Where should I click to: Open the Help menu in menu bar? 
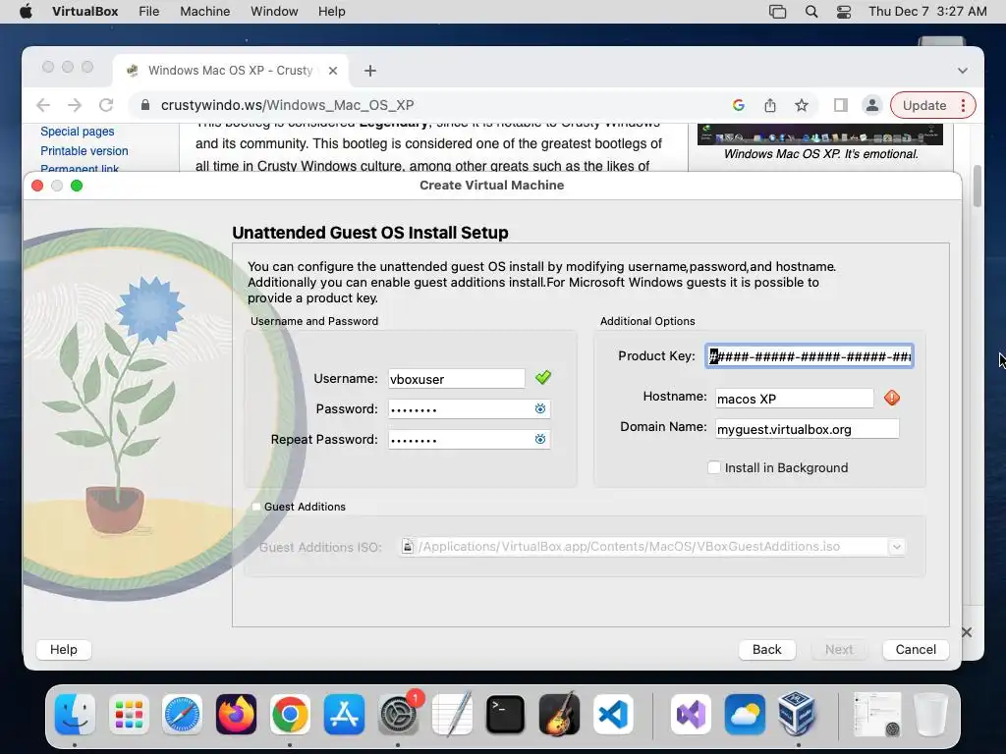coord(332,12)
